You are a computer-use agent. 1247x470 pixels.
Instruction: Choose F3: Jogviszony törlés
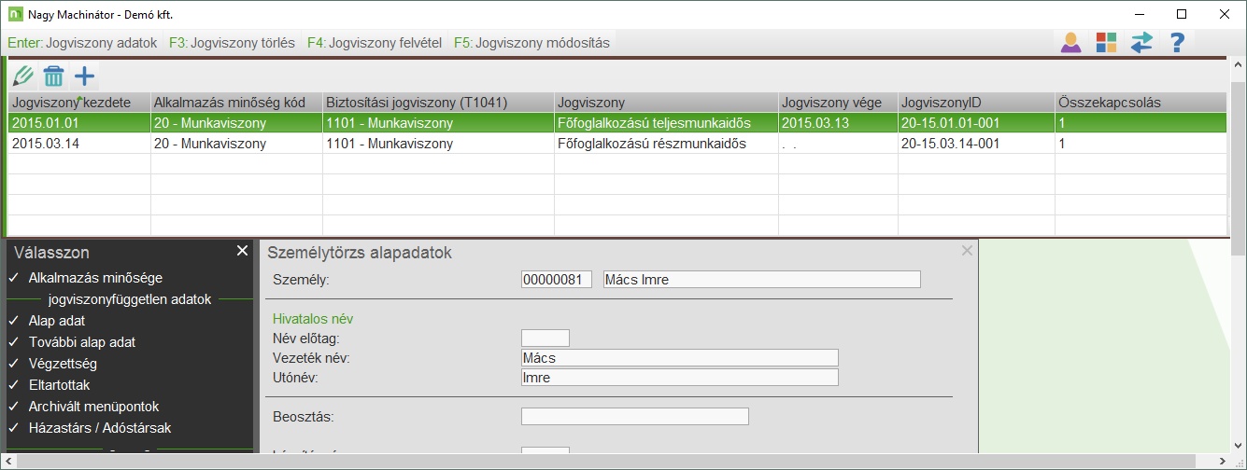point(233,43)
